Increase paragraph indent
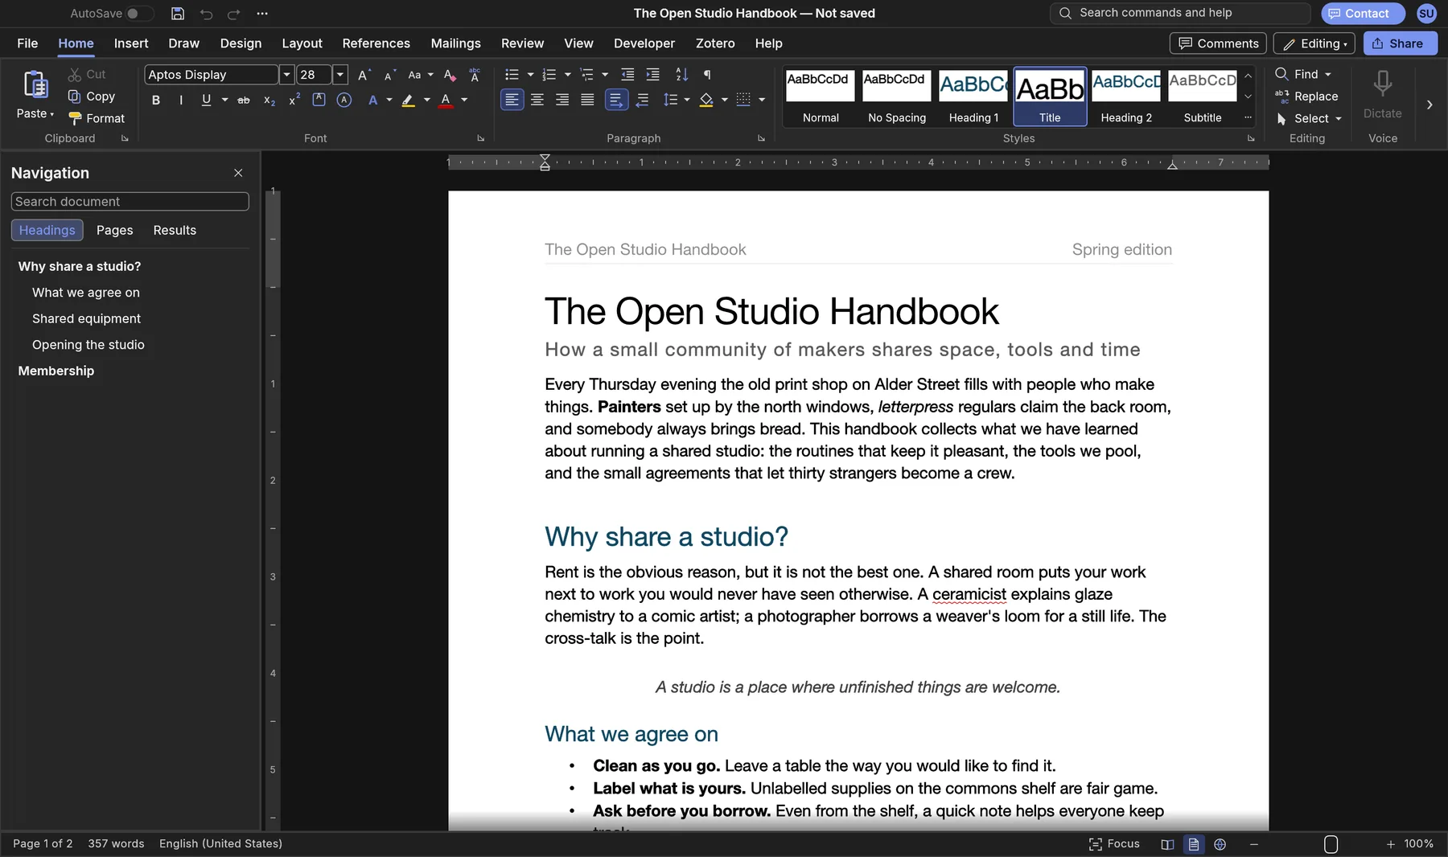The image size is (1448, 857). point(653,75)
